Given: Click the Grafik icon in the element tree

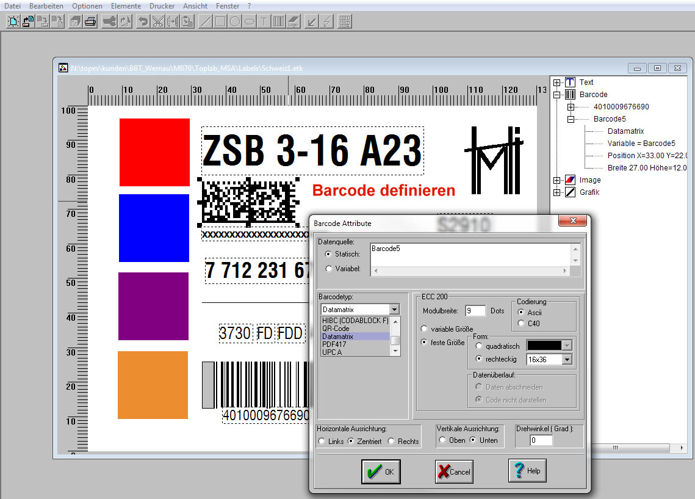Looking at the screenshot, I should coord(570,192).
